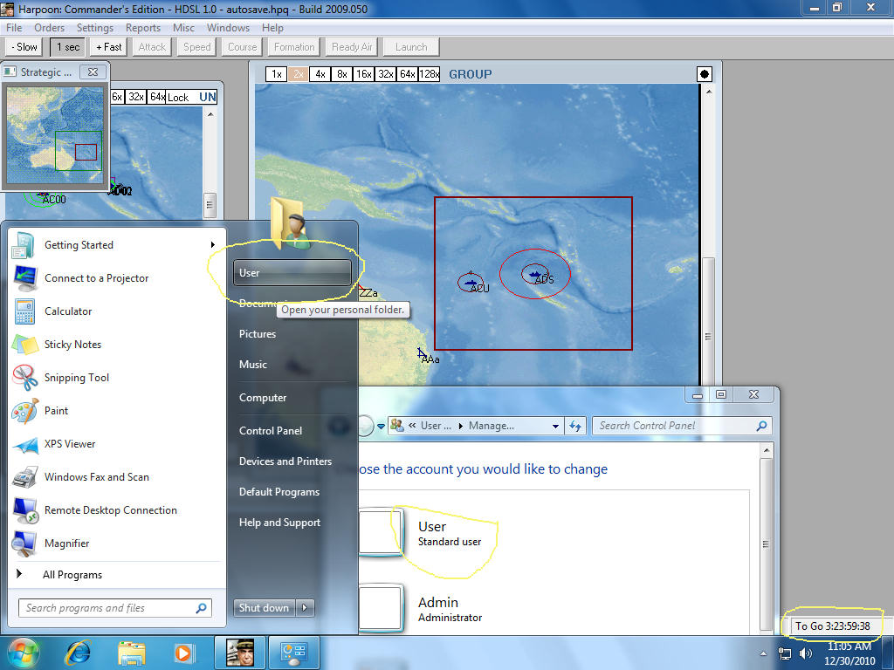Open Internet Explorer from taskbar

78,653
